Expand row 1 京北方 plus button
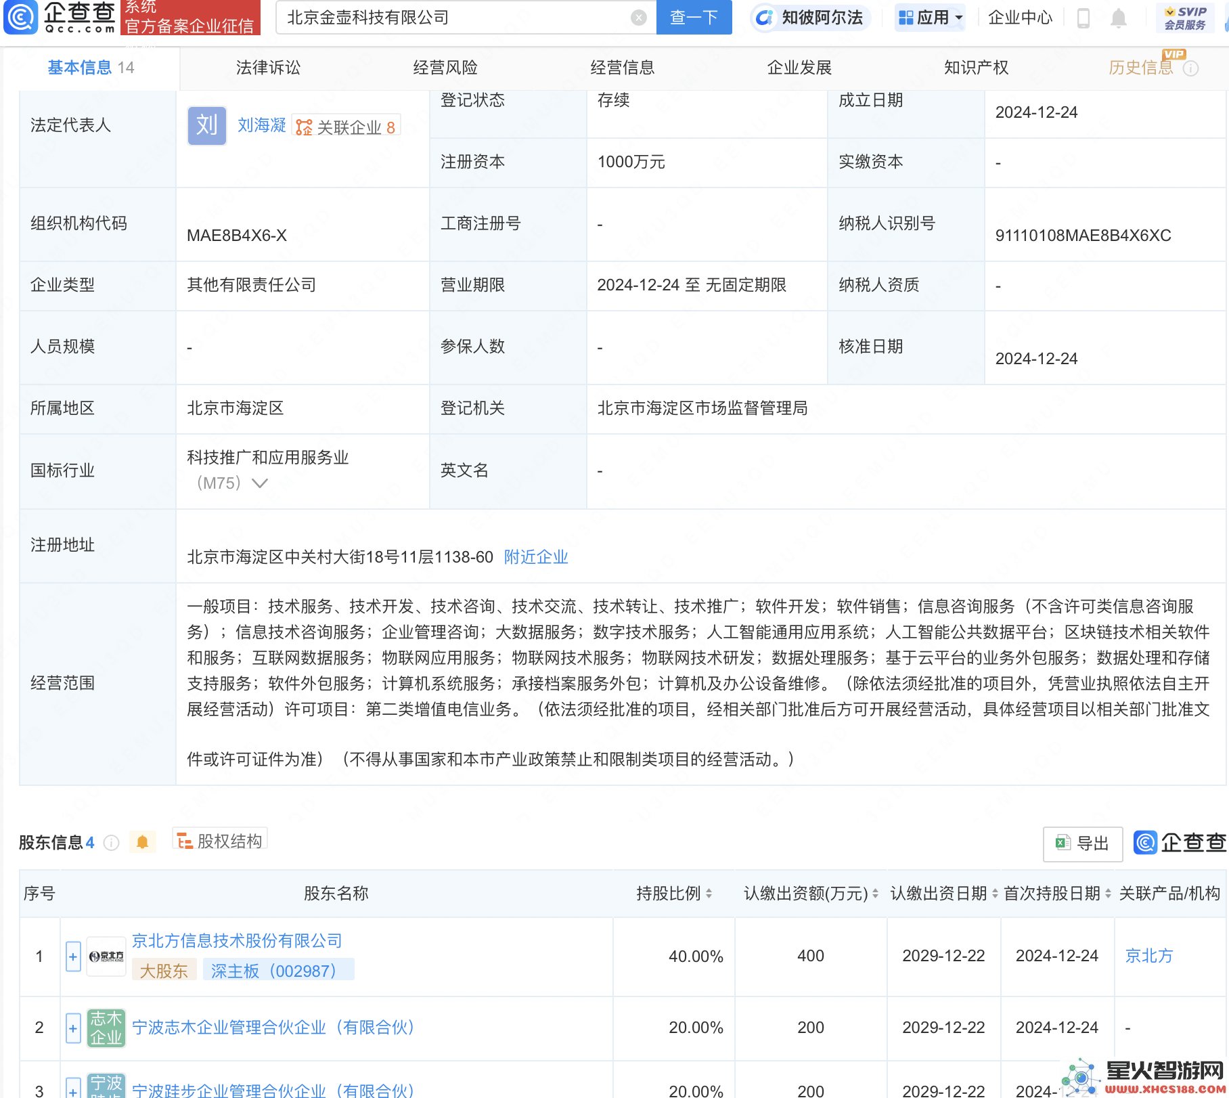Screen dimensions: 1229x1098 73,957
